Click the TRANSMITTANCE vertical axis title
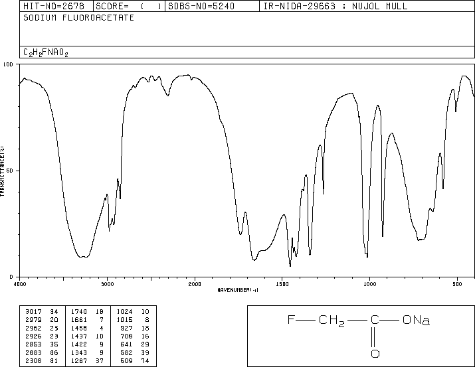This screenshot has height=367, width=475. pos(2,171)
